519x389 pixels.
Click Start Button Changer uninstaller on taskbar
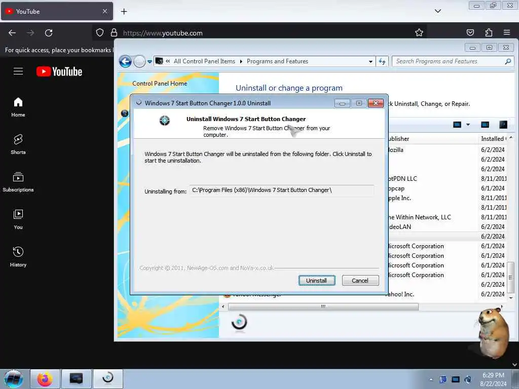pyautogui.click(x=108, y=379)
